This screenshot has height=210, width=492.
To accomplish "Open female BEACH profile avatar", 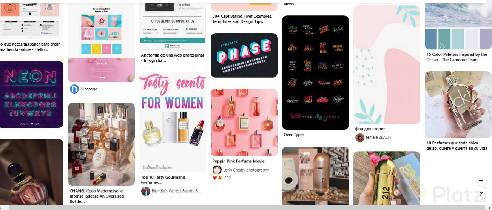I will point(360,138).
